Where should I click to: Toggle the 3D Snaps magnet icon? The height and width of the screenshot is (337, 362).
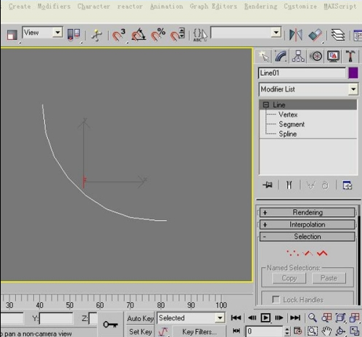(119, 35)
